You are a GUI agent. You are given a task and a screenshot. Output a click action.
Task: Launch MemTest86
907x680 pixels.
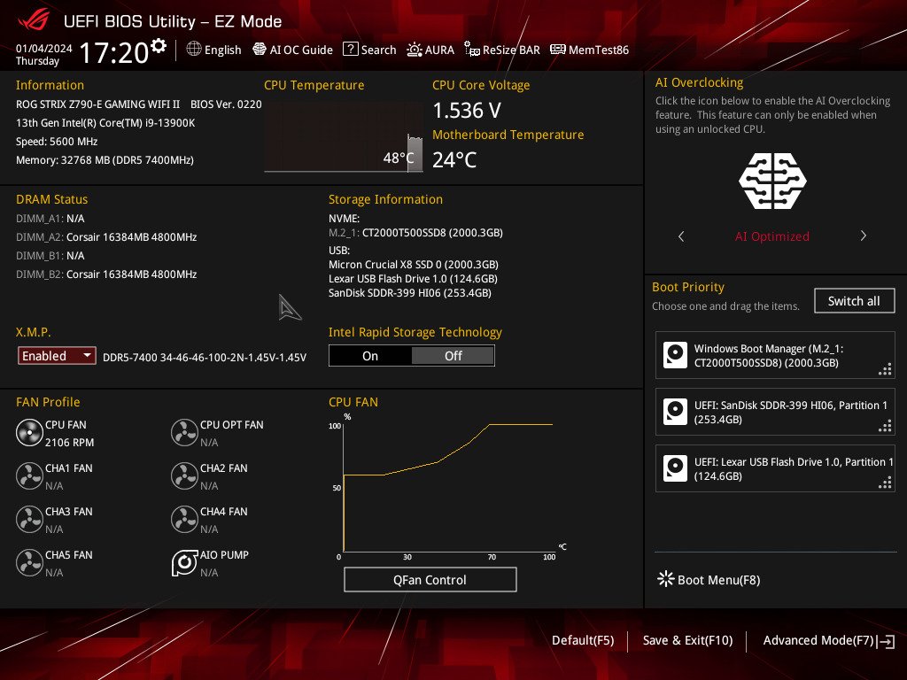589,50
